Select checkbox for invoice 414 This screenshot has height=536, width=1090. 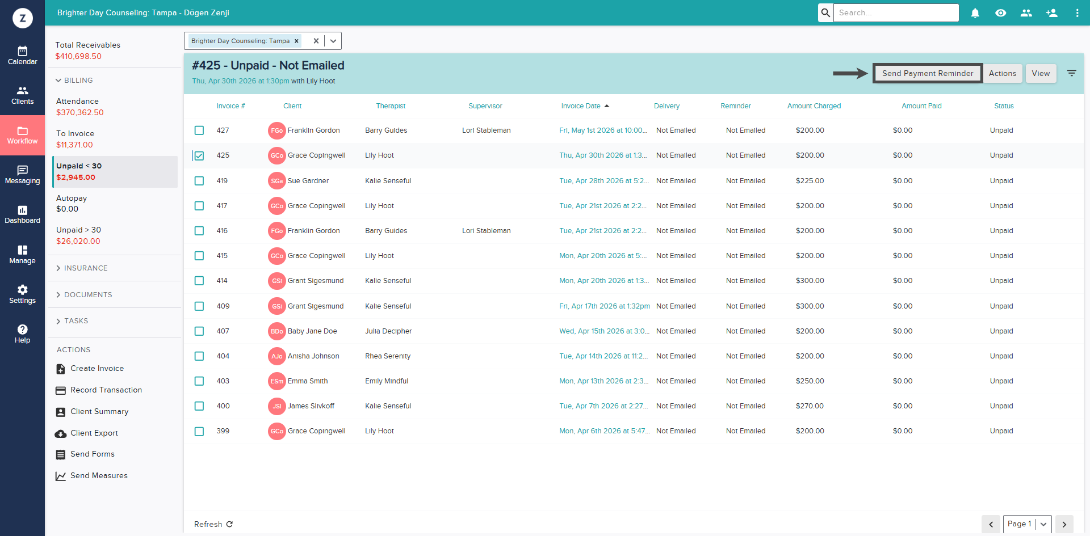(199, 281)
